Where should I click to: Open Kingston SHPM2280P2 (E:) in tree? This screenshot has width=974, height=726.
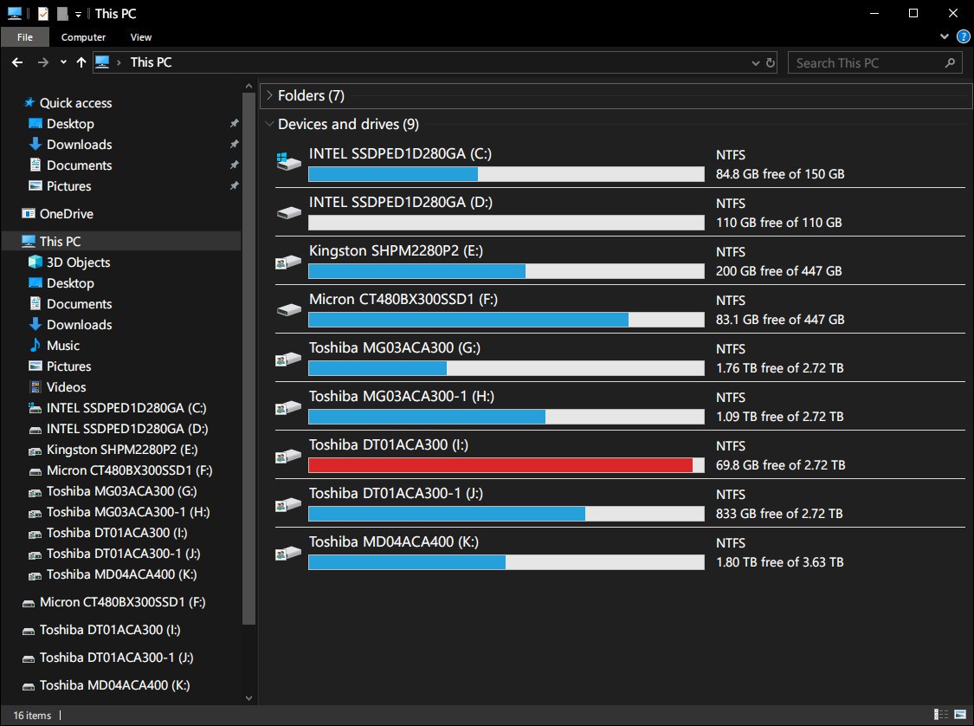click(122, 450)
